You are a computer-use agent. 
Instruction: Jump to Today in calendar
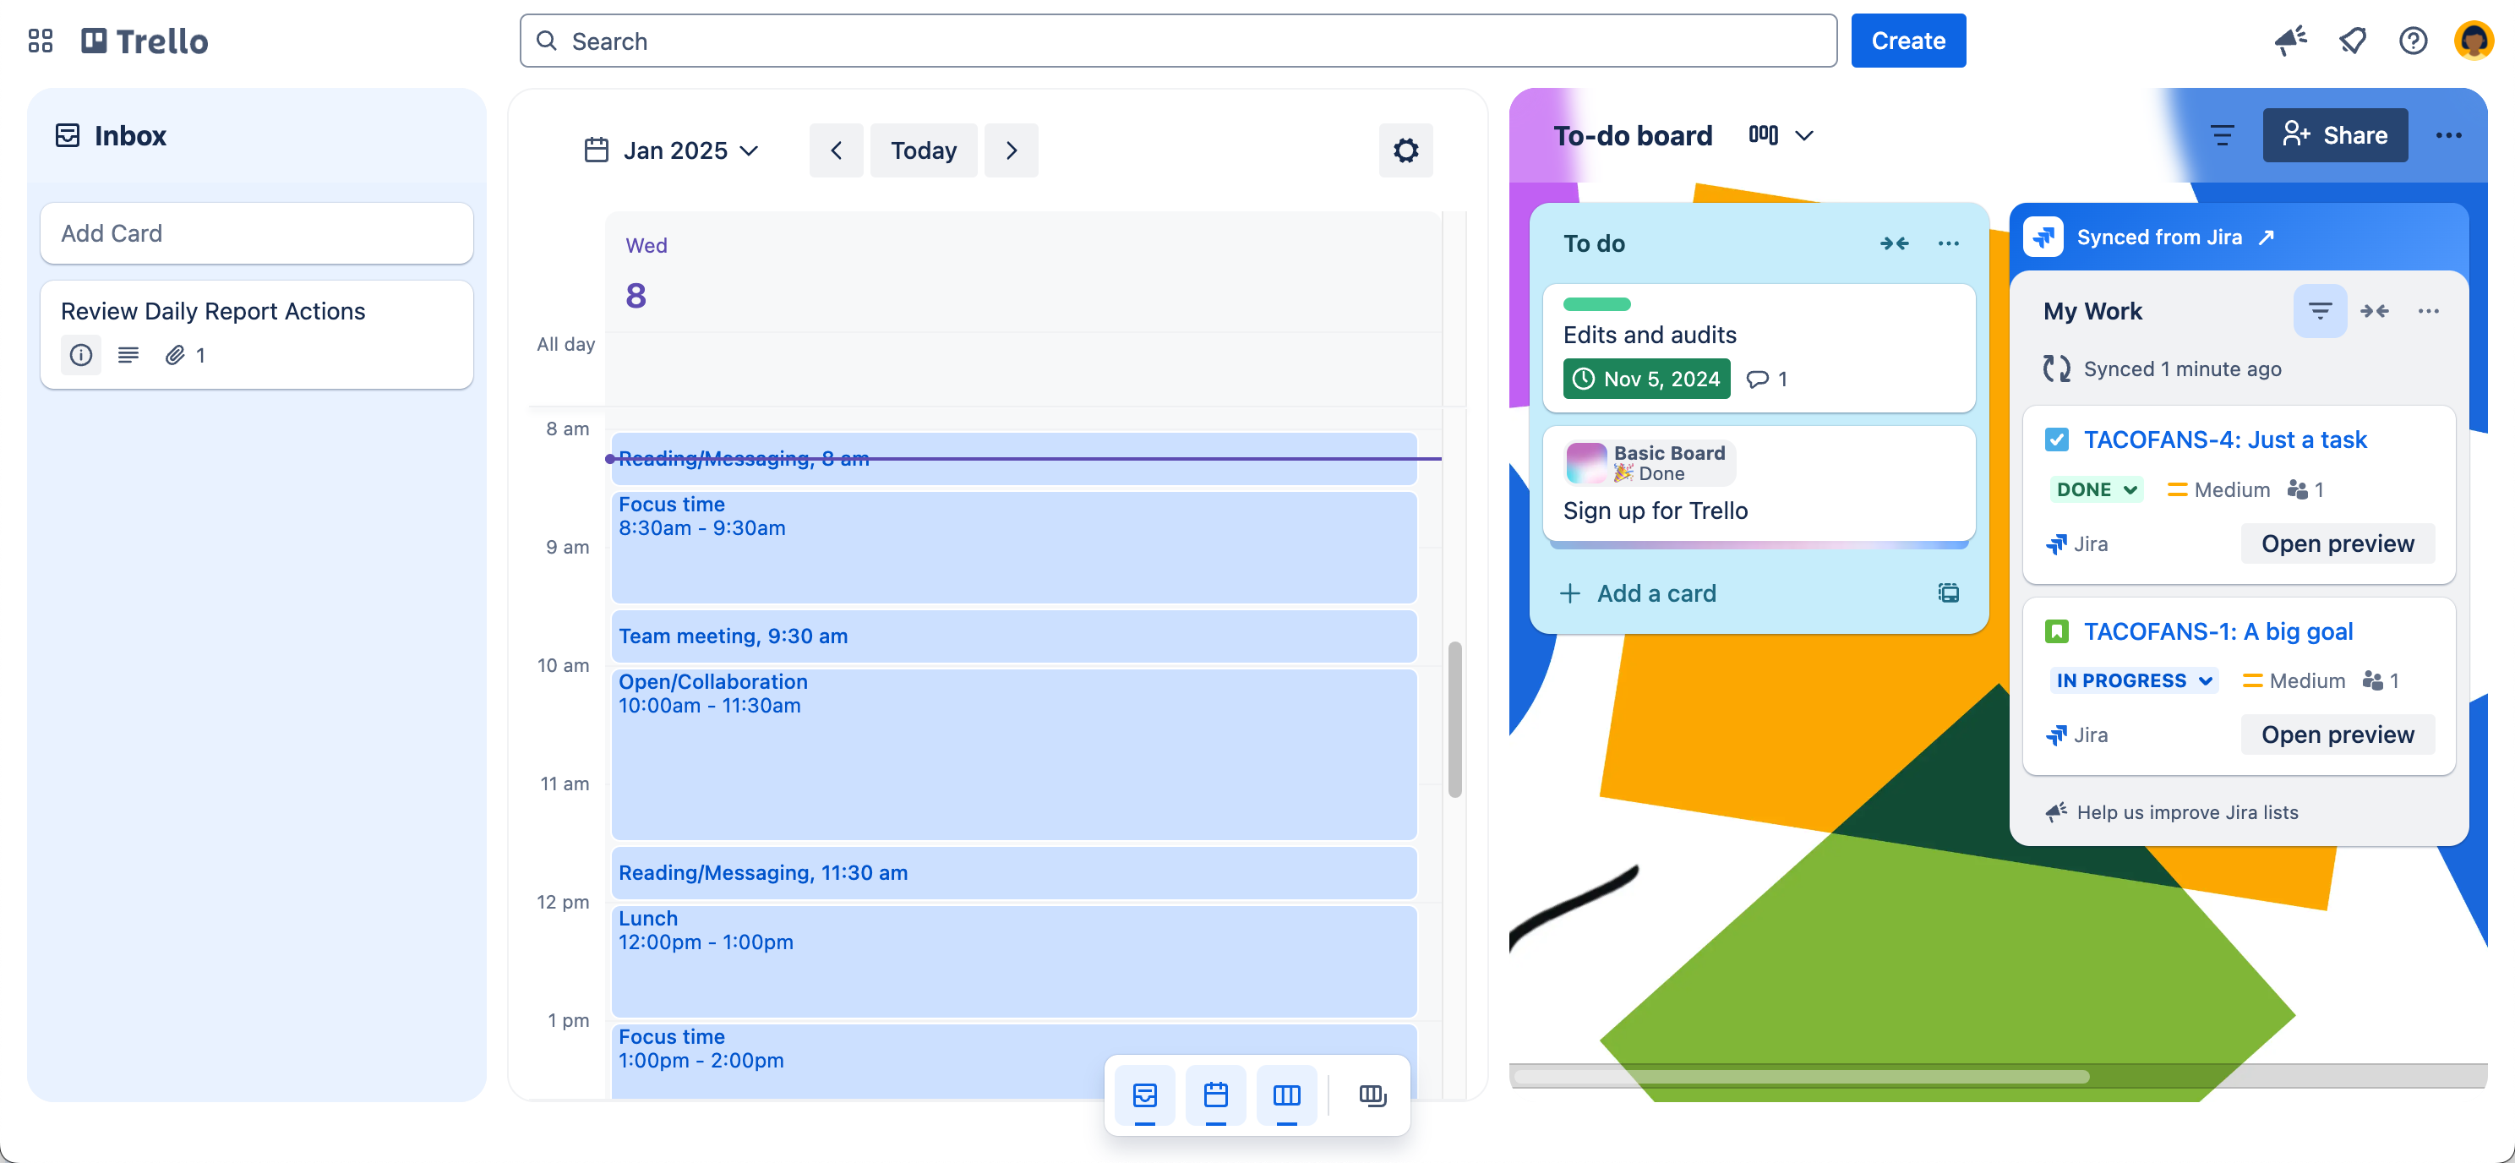coord(923,150)
